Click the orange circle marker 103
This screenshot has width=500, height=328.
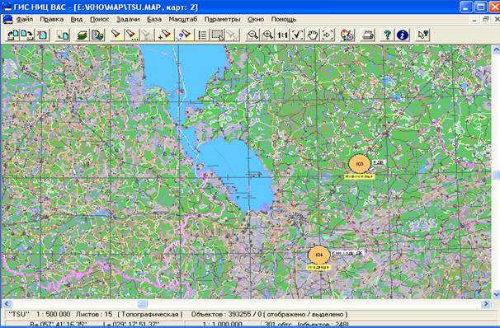360,164
